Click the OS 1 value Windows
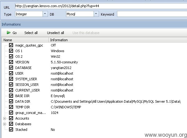Image resolution: width=187 pixels, height=138 pixels. click(x=58, y=51)
